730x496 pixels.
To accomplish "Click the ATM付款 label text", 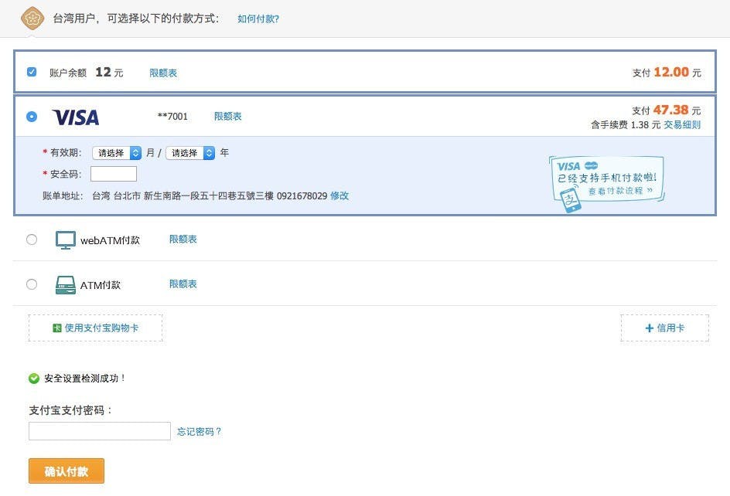I will (x=100, y=285).
